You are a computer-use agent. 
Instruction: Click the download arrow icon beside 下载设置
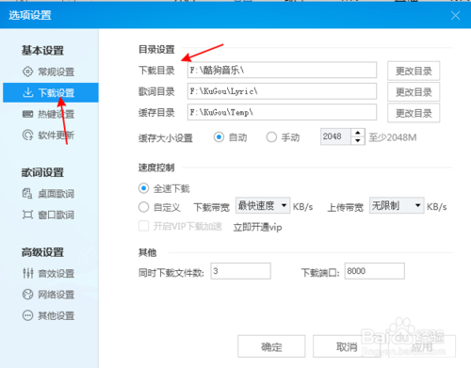coord(27,92)
